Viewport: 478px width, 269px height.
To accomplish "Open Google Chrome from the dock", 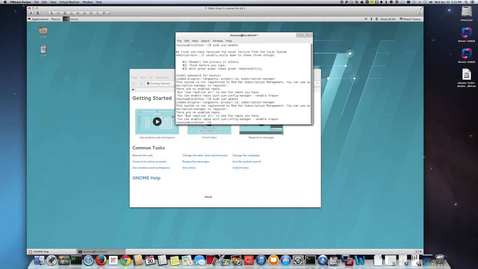I will [x=125, y=260].
